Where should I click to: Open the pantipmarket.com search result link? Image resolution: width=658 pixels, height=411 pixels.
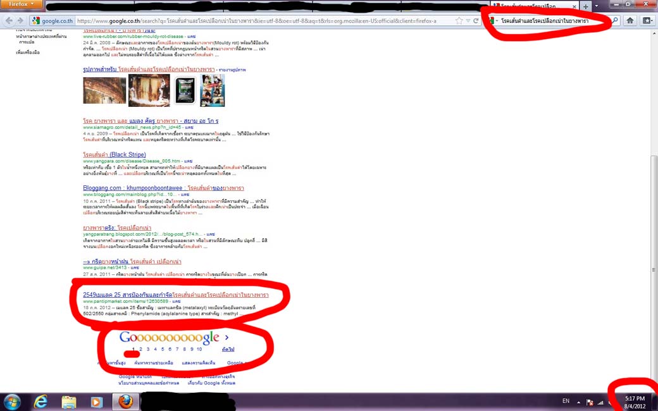(176, 295)
